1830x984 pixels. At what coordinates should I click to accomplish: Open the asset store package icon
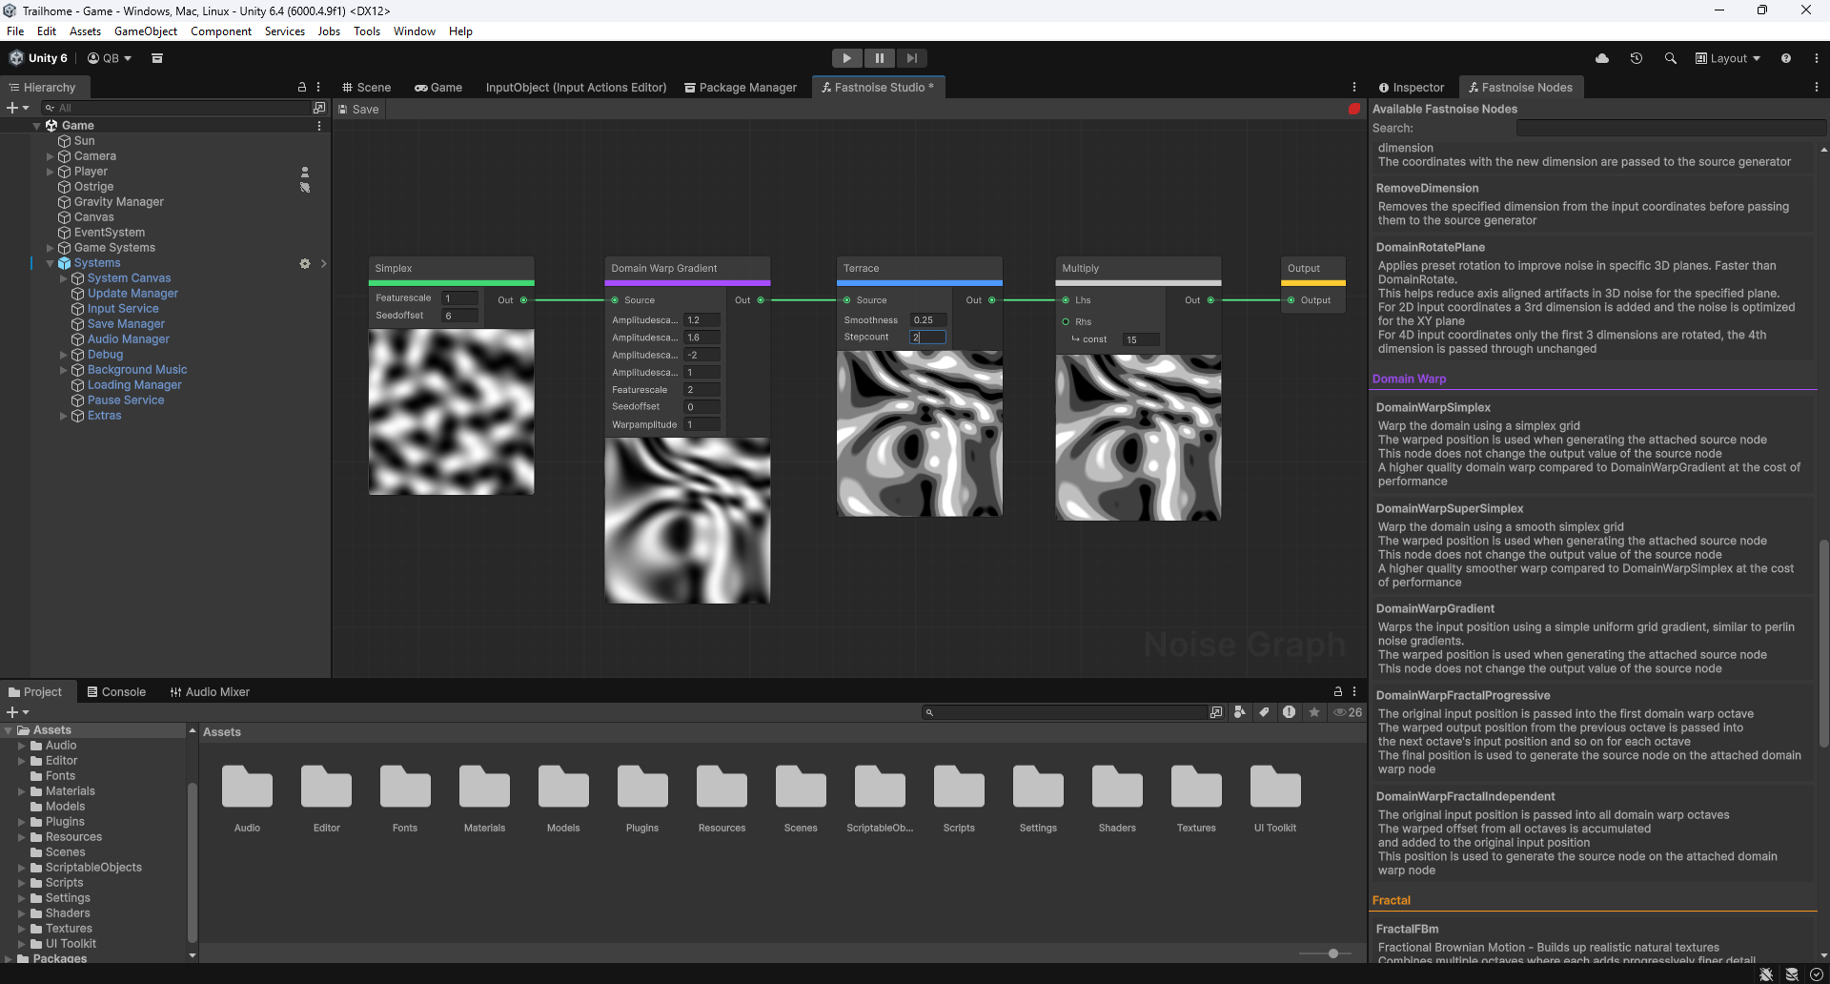click(157, 58)
